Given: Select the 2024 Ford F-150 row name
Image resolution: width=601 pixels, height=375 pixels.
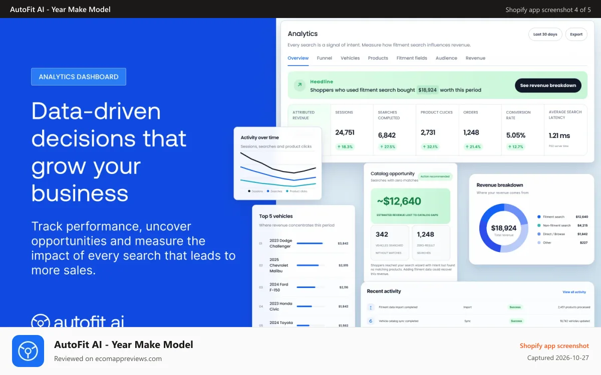Looking at the screenshot, I should (x=279, y=287).
